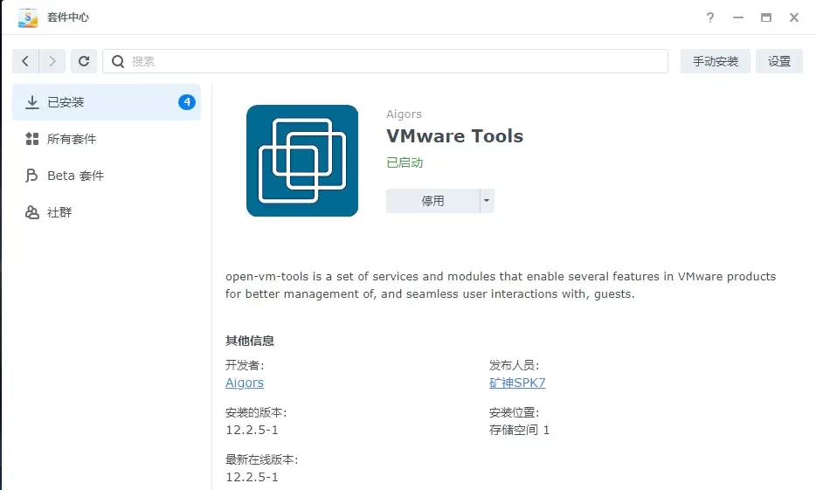
Task: Select 社群 community tab
Action: [107, 212]
